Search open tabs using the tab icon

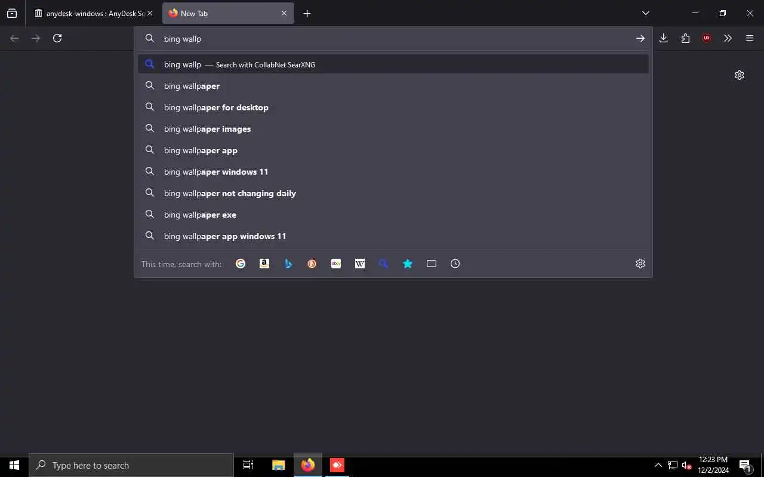(432, 264)
